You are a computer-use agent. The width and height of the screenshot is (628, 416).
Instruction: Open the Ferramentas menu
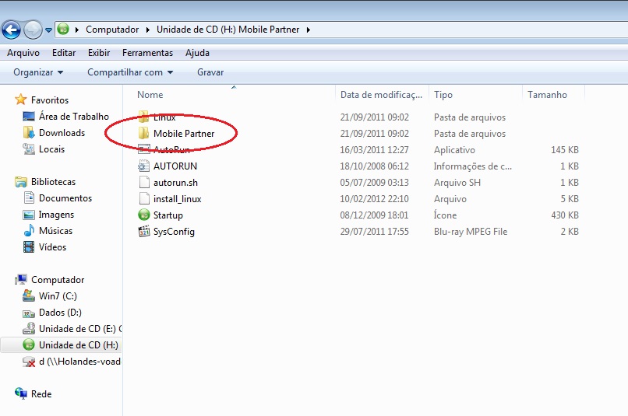[x=147, y=53]
